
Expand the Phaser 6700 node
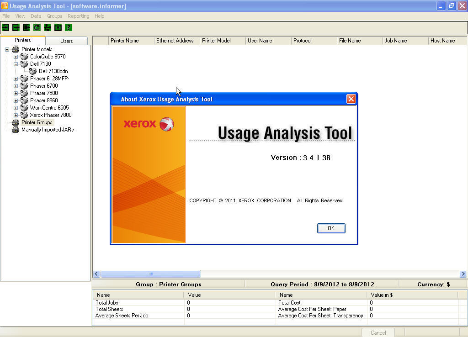tap(16, 86)
